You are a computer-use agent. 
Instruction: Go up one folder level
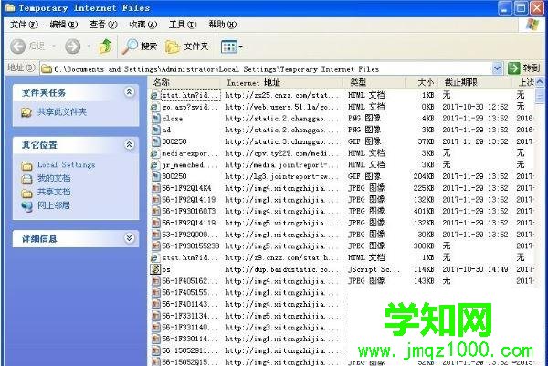click(105, 47)
